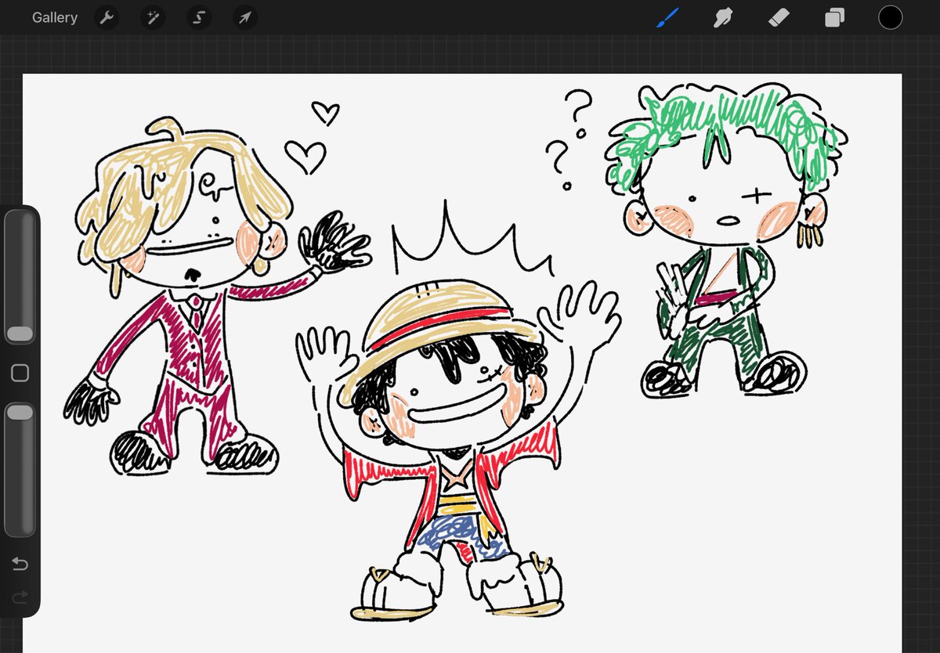Select the Eraser tool
The height and width of the screenshot is (653, 940).
pyautogui.click(x=779, y=17)
